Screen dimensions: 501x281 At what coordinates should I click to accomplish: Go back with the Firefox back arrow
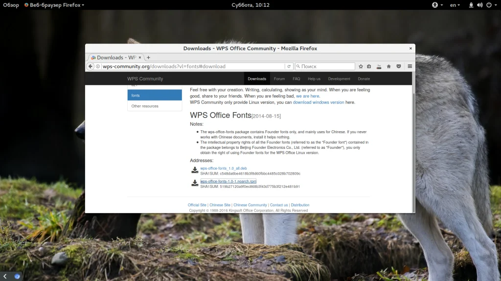[91, 66]
